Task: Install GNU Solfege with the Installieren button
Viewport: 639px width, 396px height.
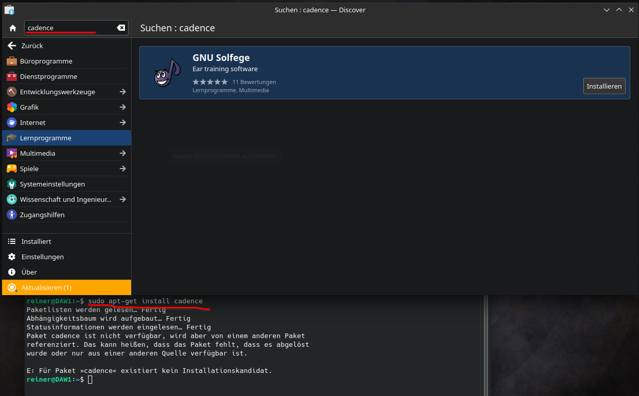Action: coord(604,86)
